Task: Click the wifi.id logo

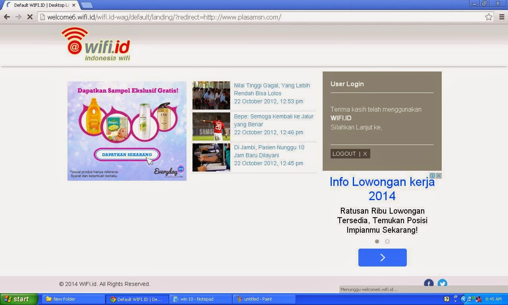Action: click(x=96, y=44)
